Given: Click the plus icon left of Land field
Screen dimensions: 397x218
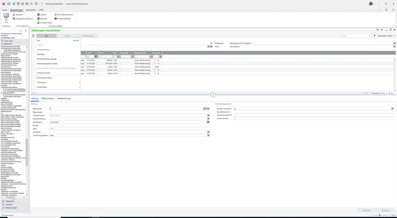Looking at the screenshot, I should (211, 47).
